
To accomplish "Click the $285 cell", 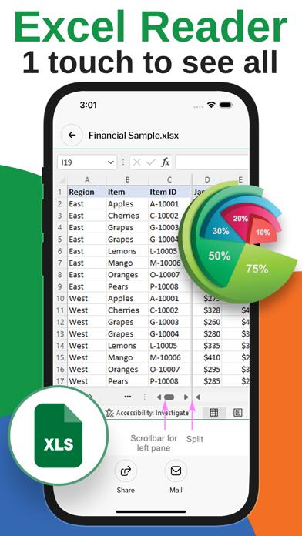I will (x=207, y=381).
